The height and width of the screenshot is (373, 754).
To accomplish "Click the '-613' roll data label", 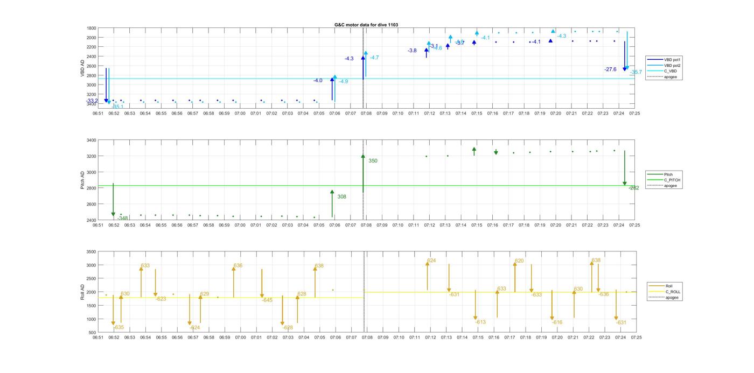I will [x=480, y=322].
